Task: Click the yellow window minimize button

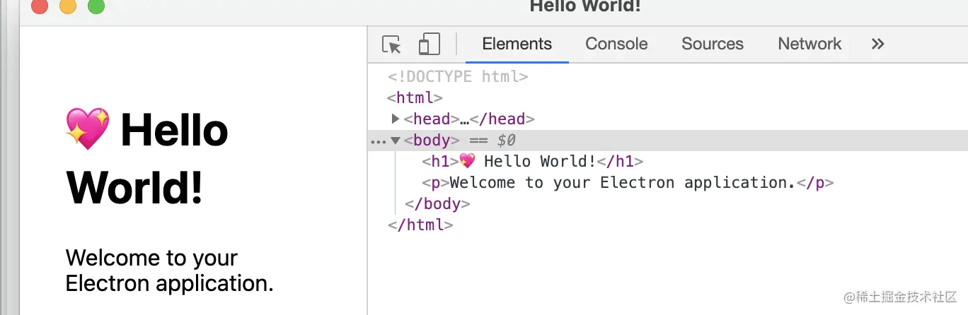Action: pos(68,6)
